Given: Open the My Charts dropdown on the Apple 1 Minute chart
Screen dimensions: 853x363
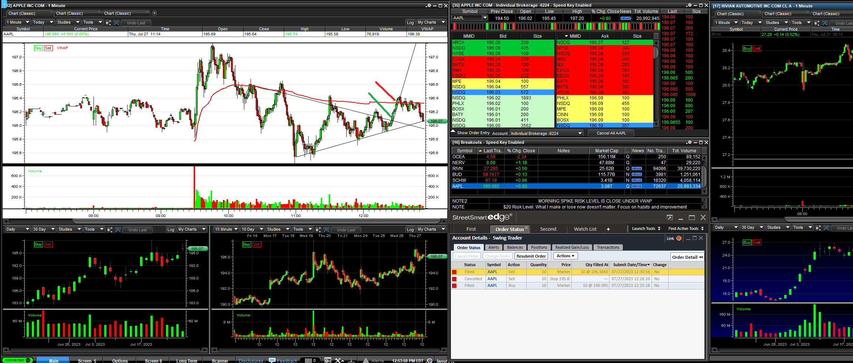Looking at the screenshot, I should coord(431,22).
